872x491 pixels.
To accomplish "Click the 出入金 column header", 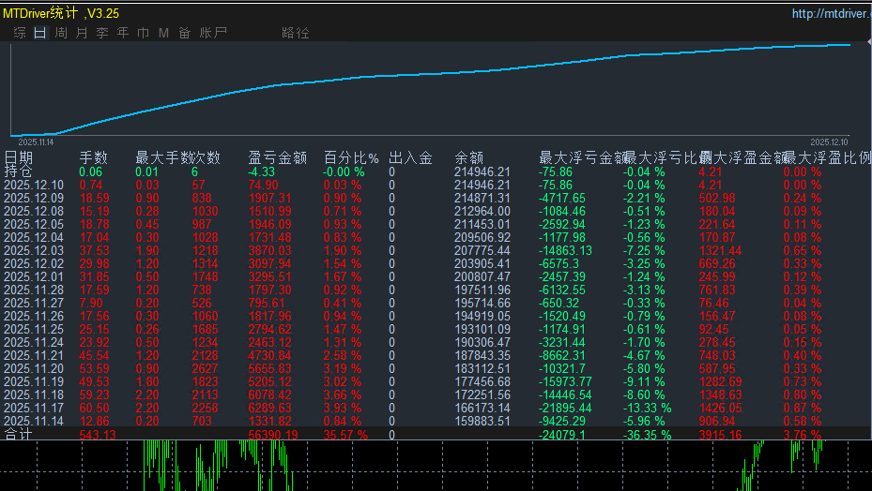I will point(410,157).
